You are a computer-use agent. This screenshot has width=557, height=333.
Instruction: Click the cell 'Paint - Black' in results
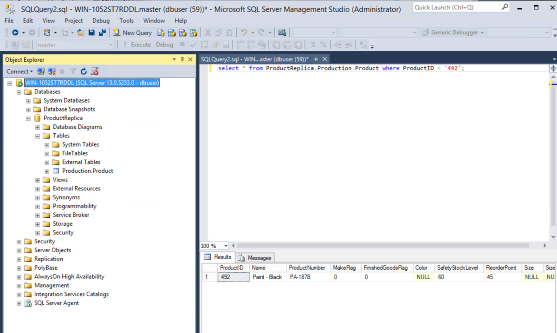[268, 277]
